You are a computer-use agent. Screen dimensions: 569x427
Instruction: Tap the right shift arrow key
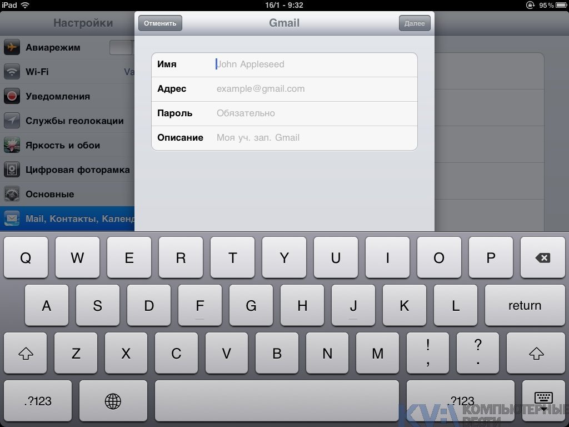point(536,353)
